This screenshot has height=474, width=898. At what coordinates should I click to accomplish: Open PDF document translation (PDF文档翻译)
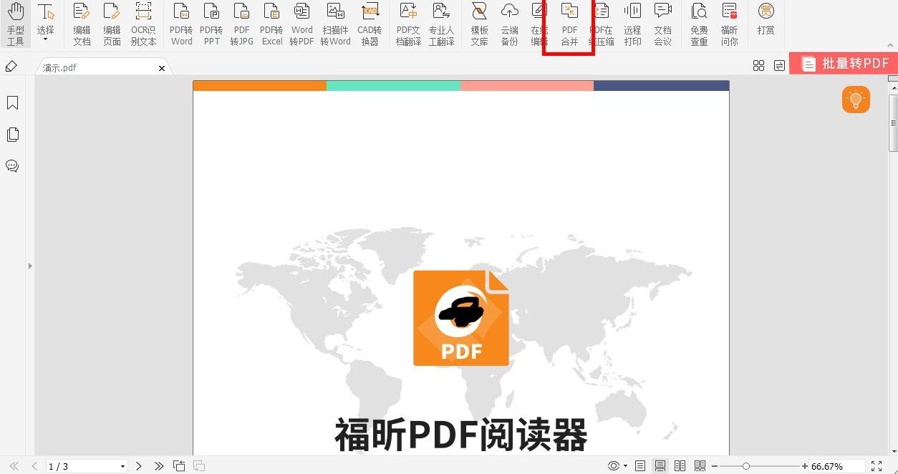(x=408, y=24)
